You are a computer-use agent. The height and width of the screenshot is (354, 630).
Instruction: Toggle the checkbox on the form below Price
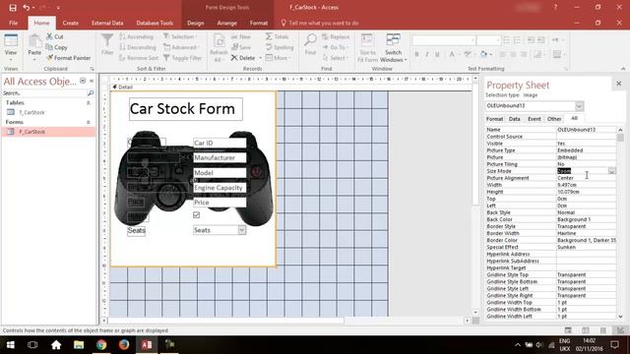tap(197, 215)
